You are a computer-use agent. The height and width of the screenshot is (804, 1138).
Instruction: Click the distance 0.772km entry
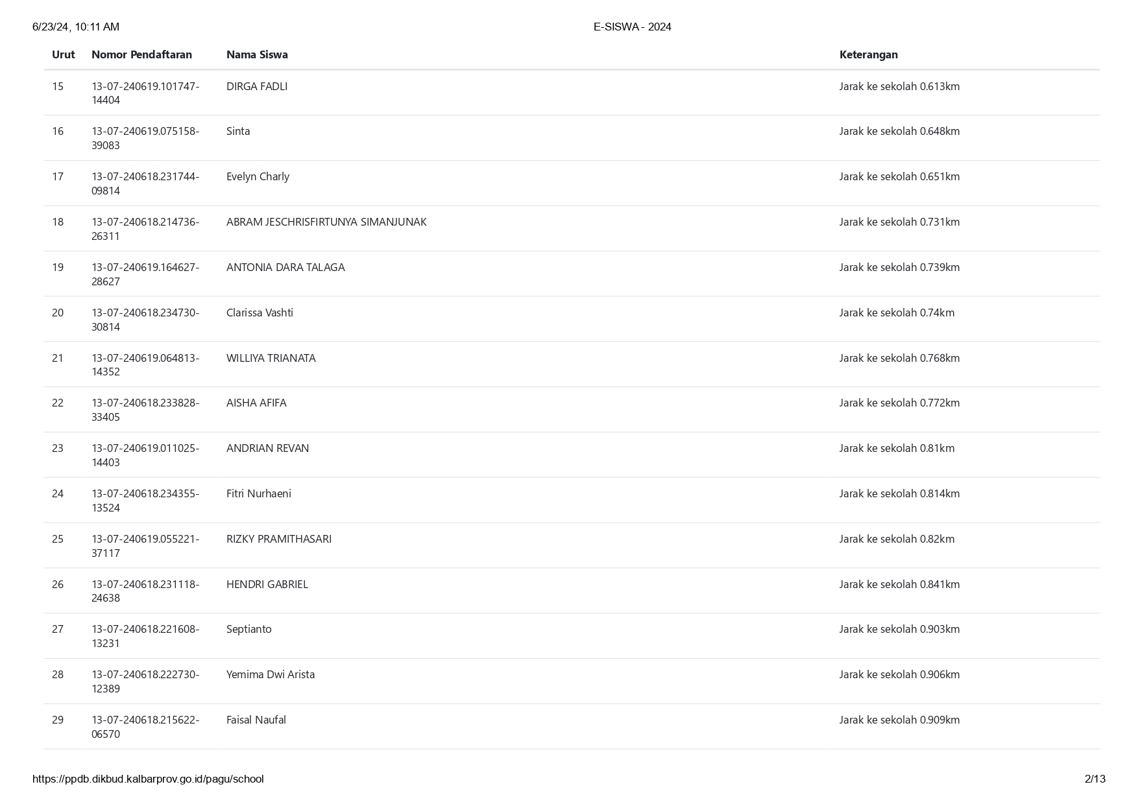pos(899,403)
